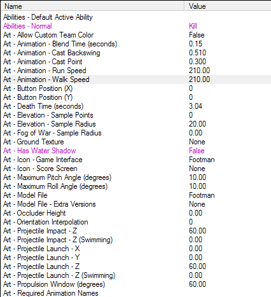
Task: Select Art - Occluder Height row
Action: click(x=136, y=213)
